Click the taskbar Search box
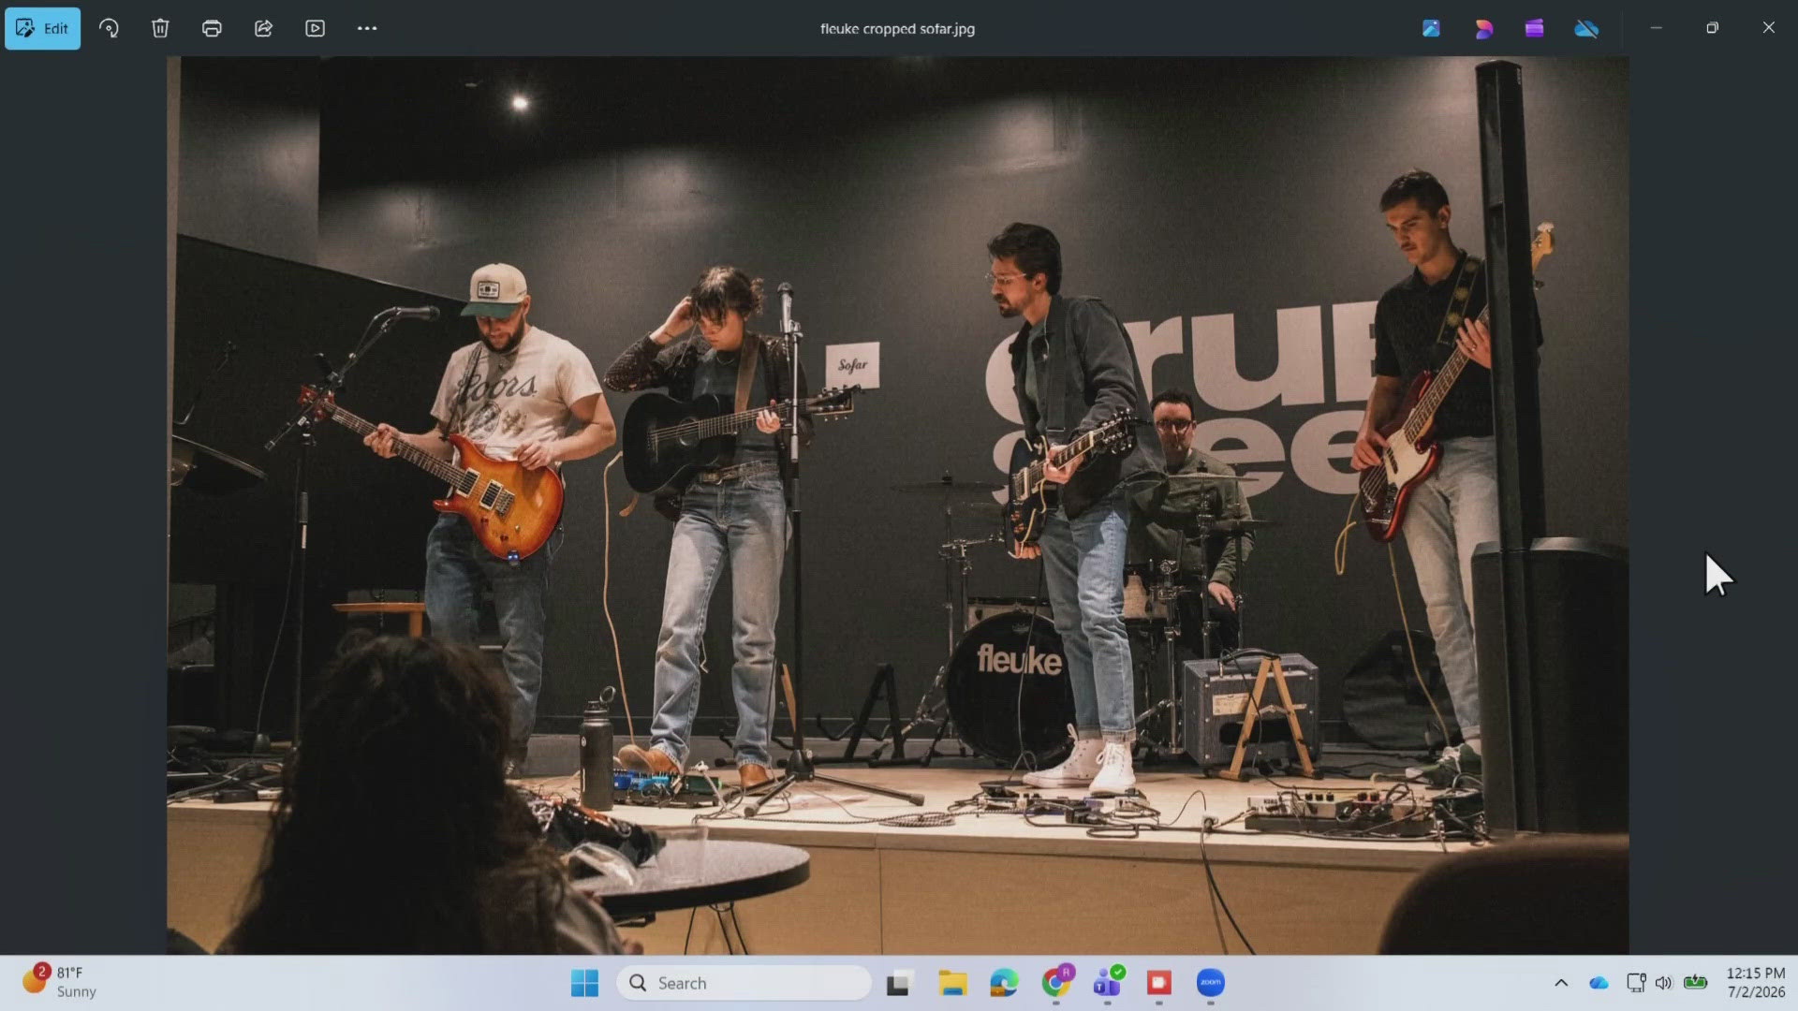The height and width of the screenshot is (1011, 1798). [x=744, y=983]
